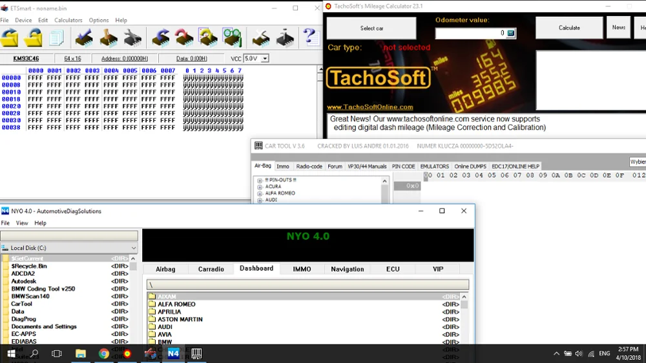Click the calculator icon in Odometer value field

pos(510,33)
